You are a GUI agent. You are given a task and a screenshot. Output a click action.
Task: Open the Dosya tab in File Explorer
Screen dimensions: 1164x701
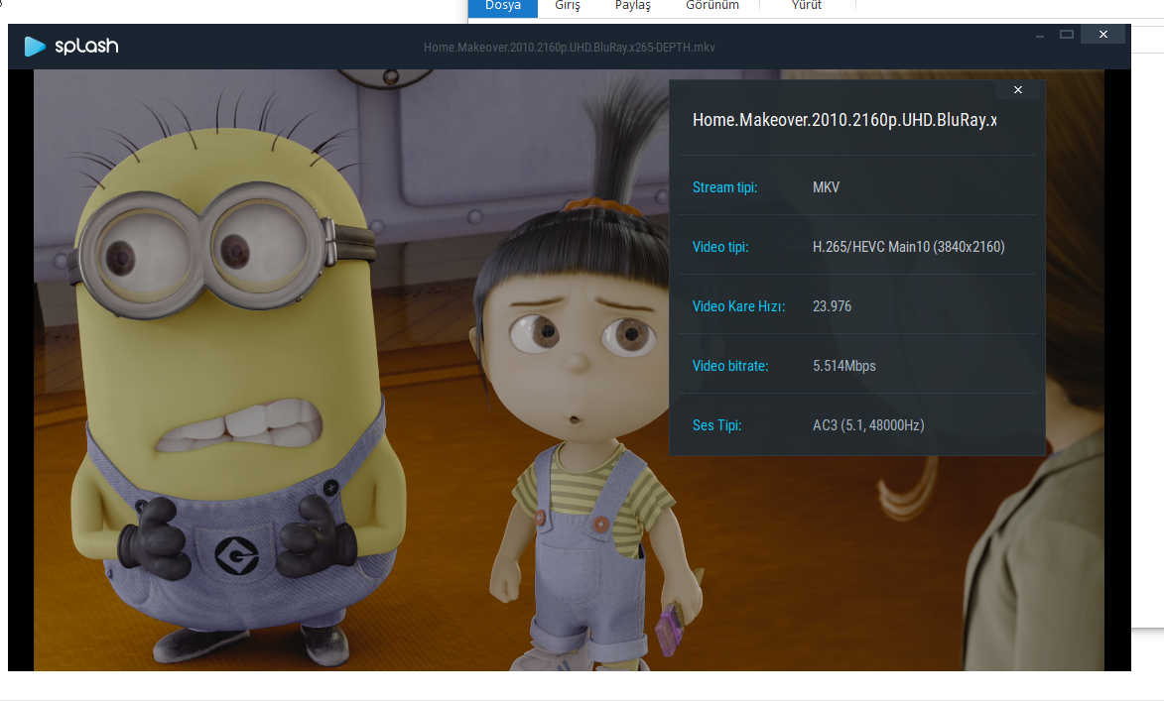502,6
